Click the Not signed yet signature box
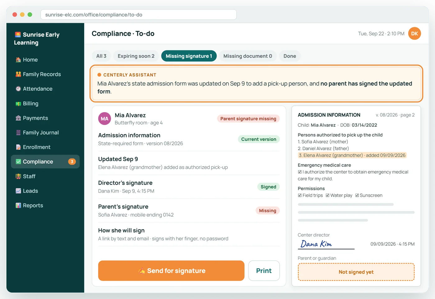435x299 pixels. 356,272
